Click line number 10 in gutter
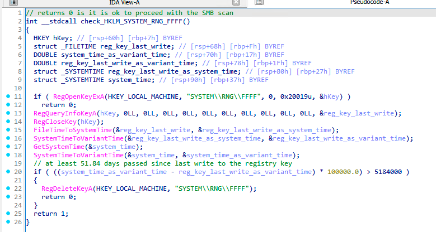This screenshot has width=436, height=232. click(x=18, y=88)
